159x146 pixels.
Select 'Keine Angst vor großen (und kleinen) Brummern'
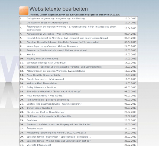pyautogui.click(x=52, y=46)
